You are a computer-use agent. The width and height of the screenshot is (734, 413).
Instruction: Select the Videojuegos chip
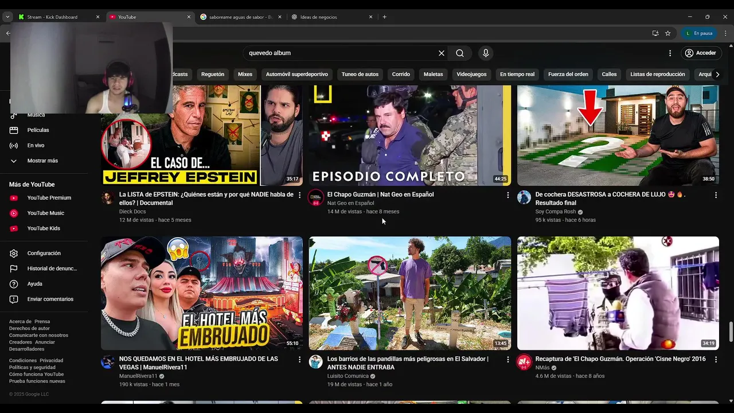[x=471, y=74]
